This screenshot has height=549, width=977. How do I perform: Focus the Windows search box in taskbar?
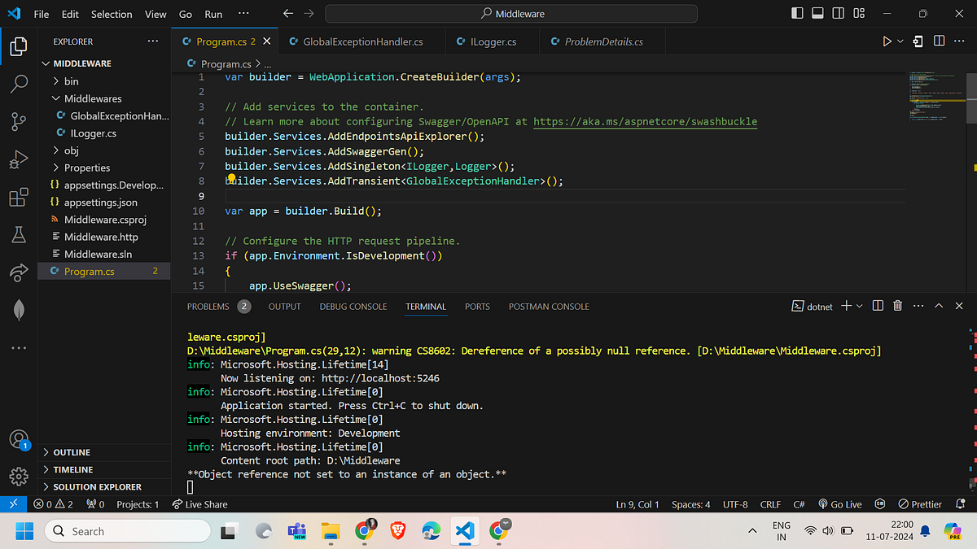pos(126,530)
